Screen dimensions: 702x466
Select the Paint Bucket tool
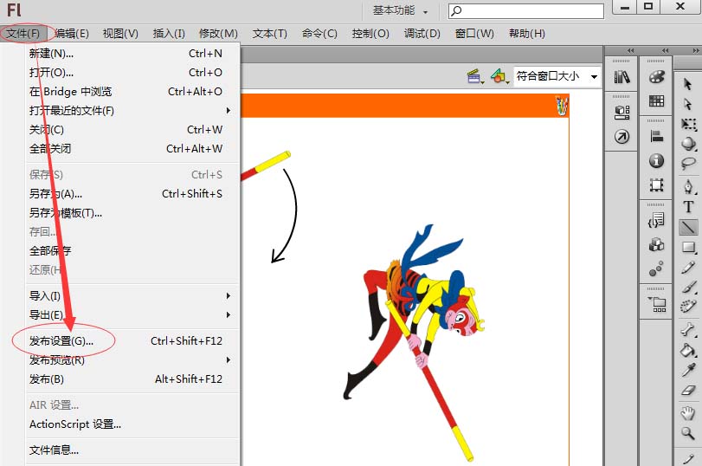coord(688,350)
